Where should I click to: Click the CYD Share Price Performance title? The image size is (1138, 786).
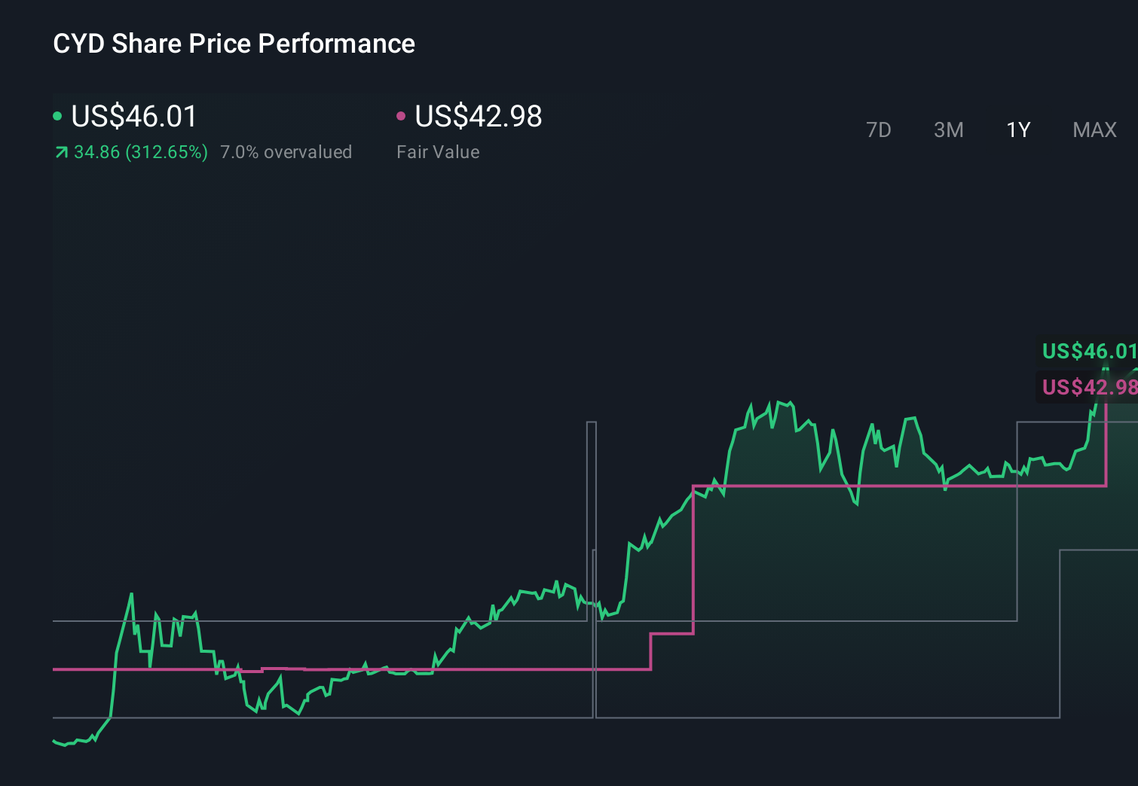point(234,44)
